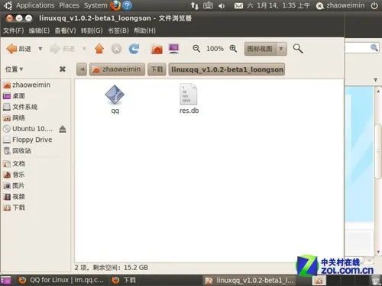Open 下载 bookmark in sidebar
The width and height of the screenshot is (382, 286).
click(14, 207)
